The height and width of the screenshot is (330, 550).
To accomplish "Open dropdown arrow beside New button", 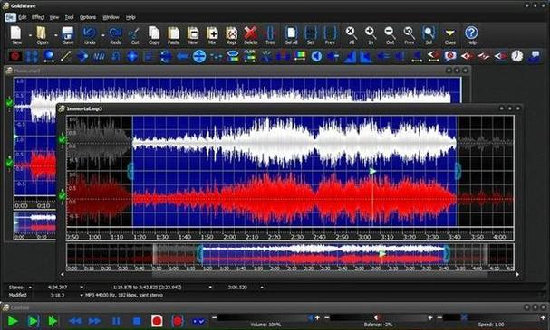I will pos(30,35).
